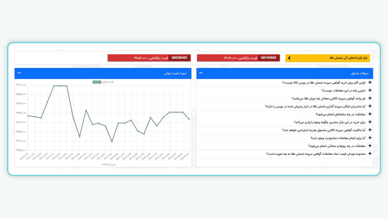Select the GB22KH02 contract ticker

[179, 58]
